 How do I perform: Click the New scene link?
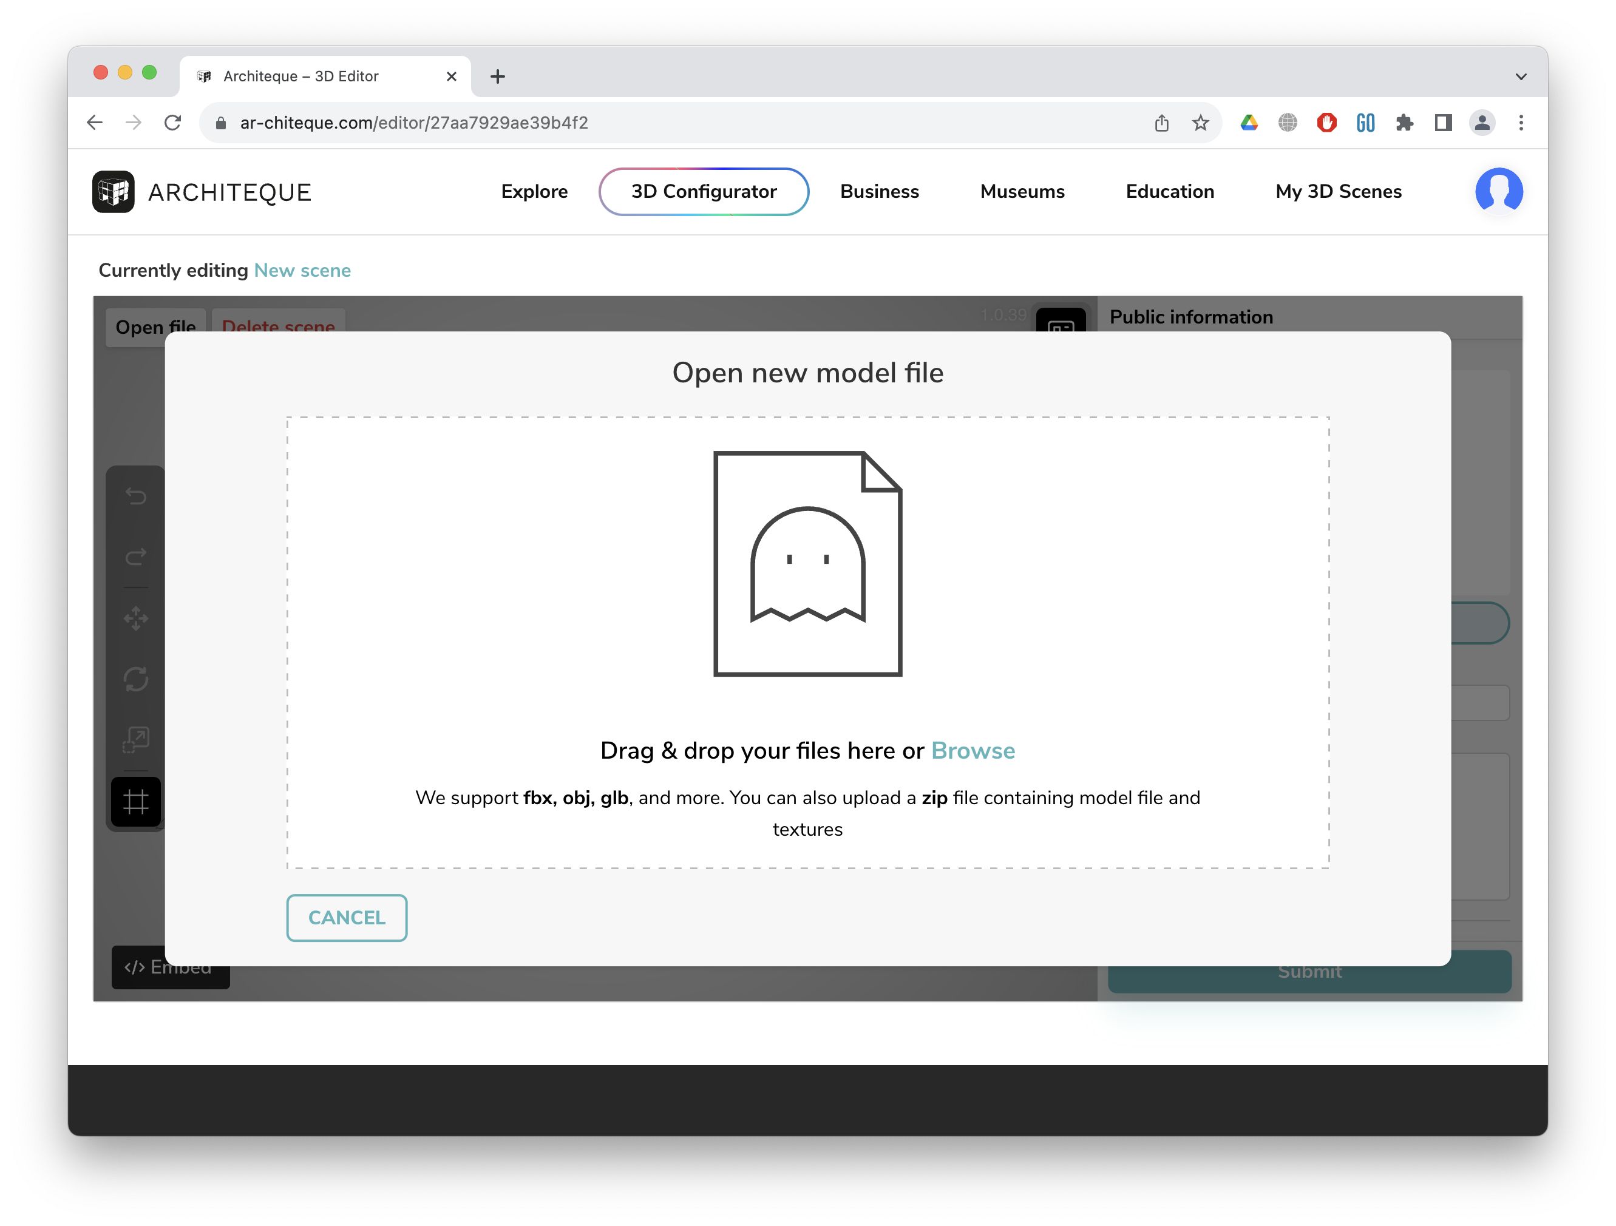coord(302,270)
